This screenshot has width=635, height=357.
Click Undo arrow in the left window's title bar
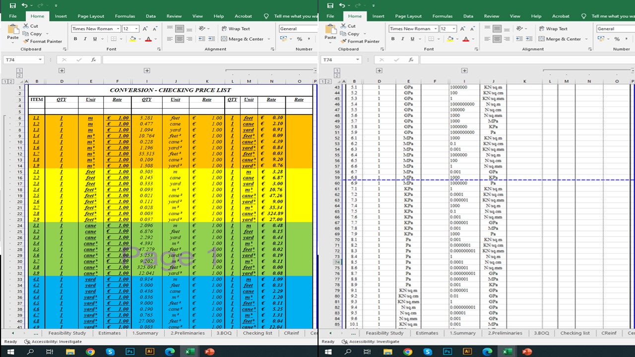point(24,5)
